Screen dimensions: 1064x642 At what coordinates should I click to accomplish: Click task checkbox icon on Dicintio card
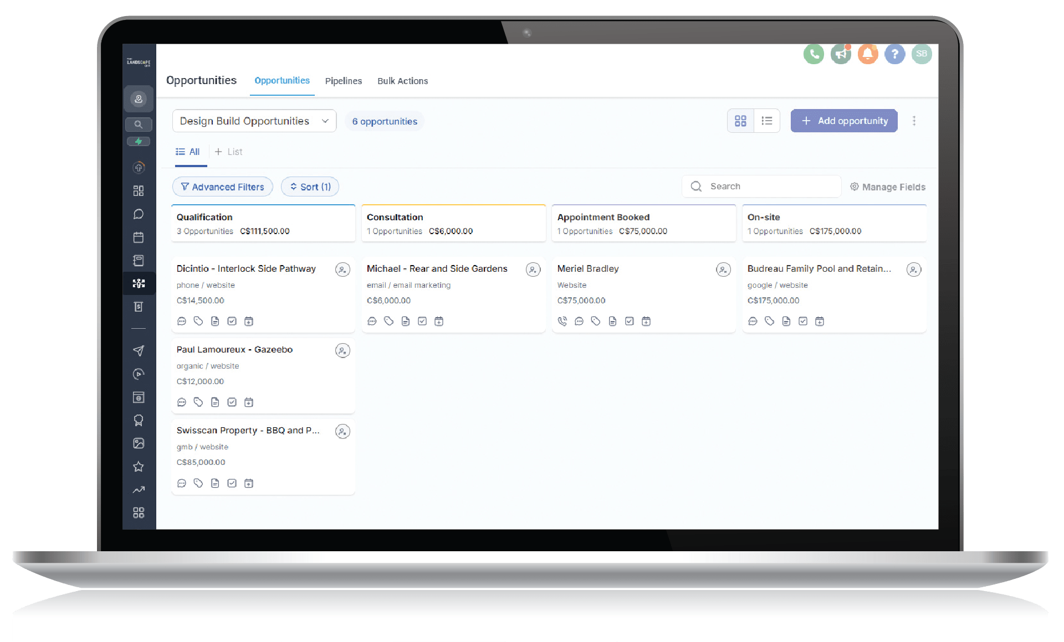tap(232, 321)
